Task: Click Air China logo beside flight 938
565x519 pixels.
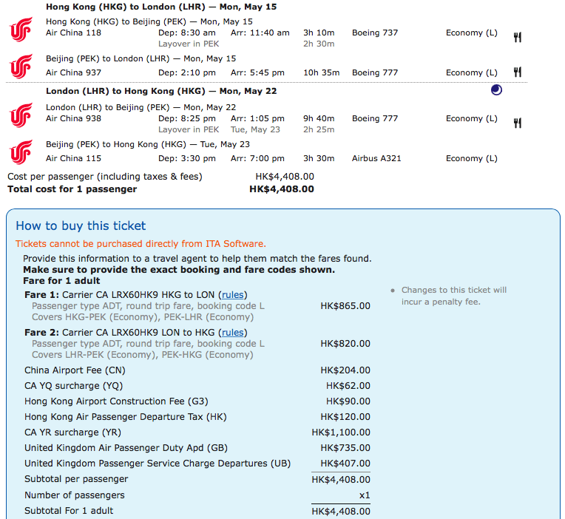Action: [21, 115]
